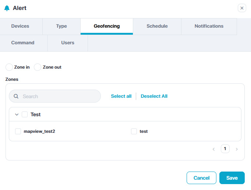
Task: Check the Test group checkbox
Action: tap(25, 114)
